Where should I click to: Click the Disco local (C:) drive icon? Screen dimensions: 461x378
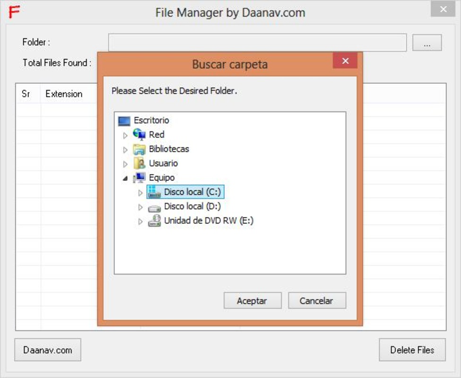pyautogui.click(x=154, y=192)
